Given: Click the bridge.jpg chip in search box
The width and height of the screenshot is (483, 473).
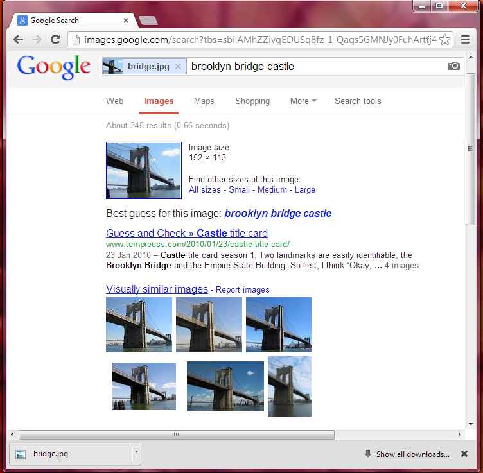Looking at the screenshot, I should 144,67.
